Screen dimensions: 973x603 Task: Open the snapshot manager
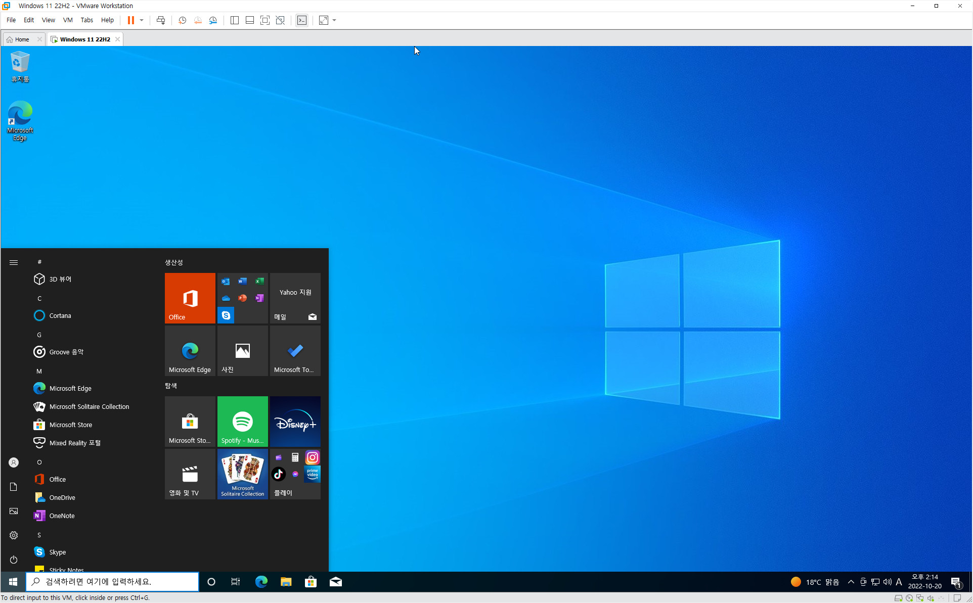(x=213, y=20)
